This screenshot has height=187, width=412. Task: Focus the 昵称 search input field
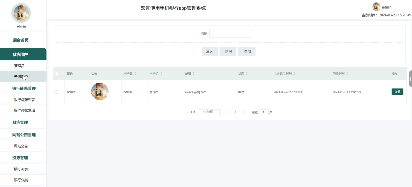pyautogui.click(x=231, y=33)
